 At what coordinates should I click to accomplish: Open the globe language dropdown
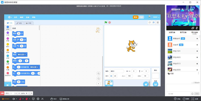(x=10, y=17)
